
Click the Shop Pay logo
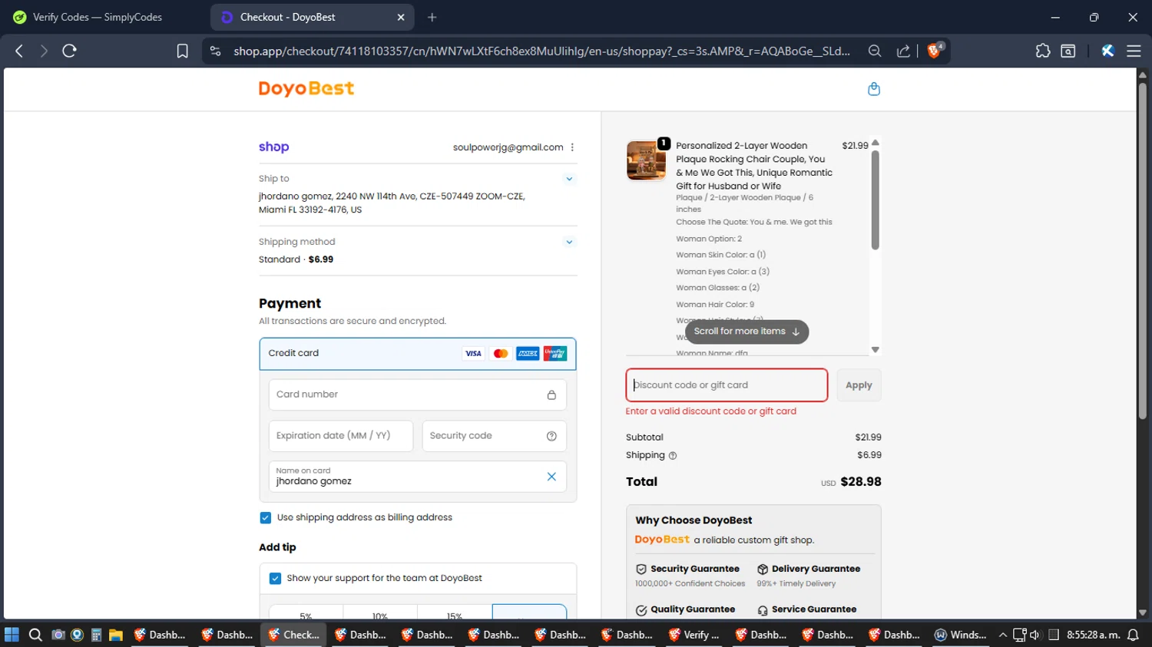(273, 147)
